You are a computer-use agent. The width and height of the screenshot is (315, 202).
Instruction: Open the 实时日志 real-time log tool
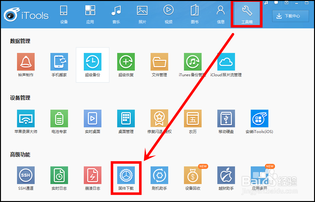pos(59,175)
